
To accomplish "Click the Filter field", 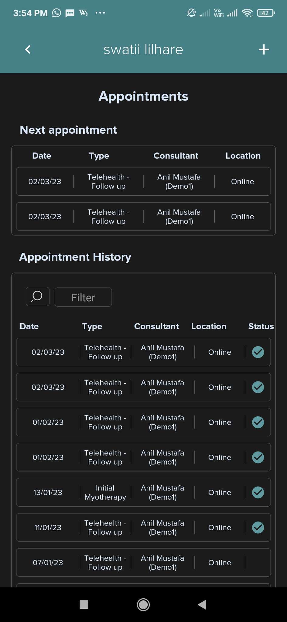I will pyautogui.click(x=83, y=297).
